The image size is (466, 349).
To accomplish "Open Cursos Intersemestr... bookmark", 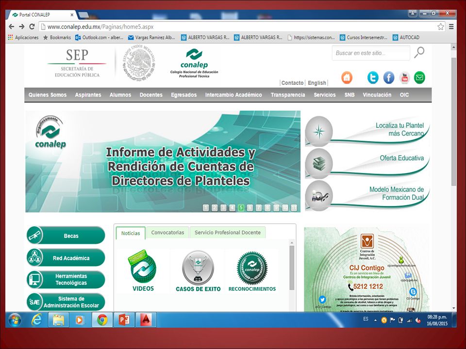I will coord(364,37).
